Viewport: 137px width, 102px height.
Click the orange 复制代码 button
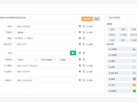click(87, 19)
